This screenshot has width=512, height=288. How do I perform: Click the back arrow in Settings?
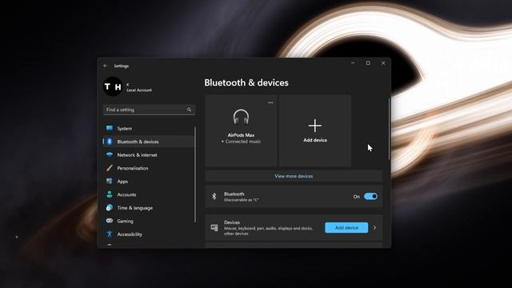pos(105,66)
